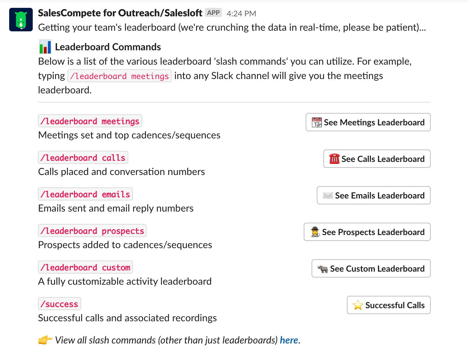This screenshot has height=350, width=468.
Task: Click the star icon on Successful Calls button
Action: 358,305
